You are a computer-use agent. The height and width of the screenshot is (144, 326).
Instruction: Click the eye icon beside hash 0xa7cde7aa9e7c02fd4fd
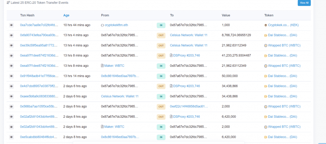11,25
